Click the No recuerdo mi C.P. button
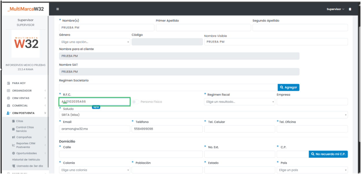The width and height of the screenshot is (361, 174). coord(328,154)
